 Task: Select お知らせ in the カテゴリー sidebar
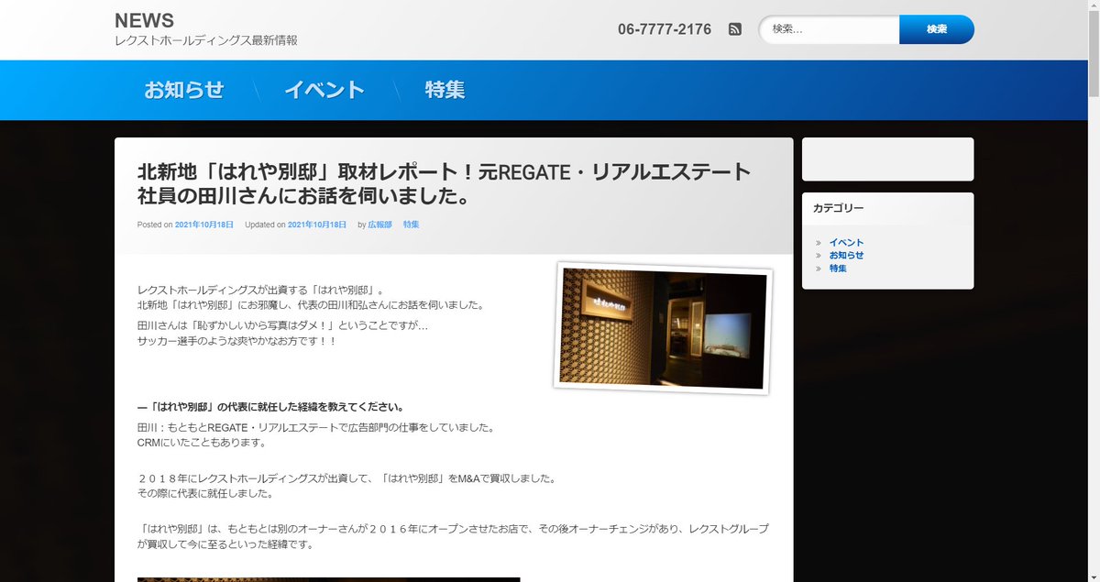[x=846, y=256]
